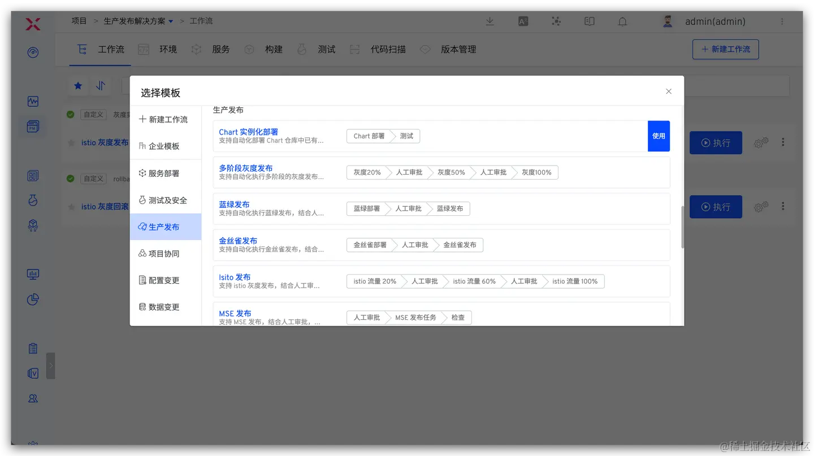Screen dimensions: 814x456
Task: Click 执行 for istio 灰度发布 workflow
Action: 716,143
